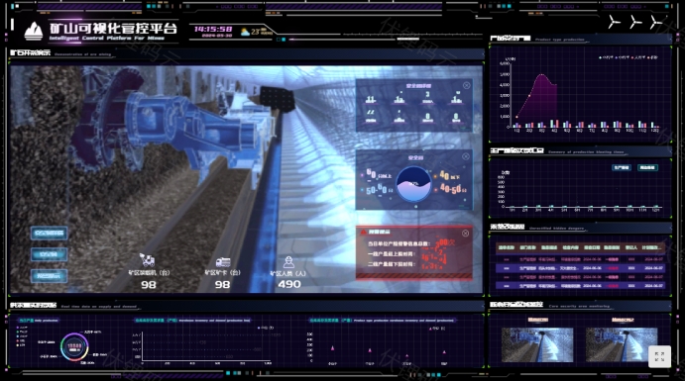Click the top blue button on 3D view
This screenshot has width=686, height=381.
pos(49,233)
